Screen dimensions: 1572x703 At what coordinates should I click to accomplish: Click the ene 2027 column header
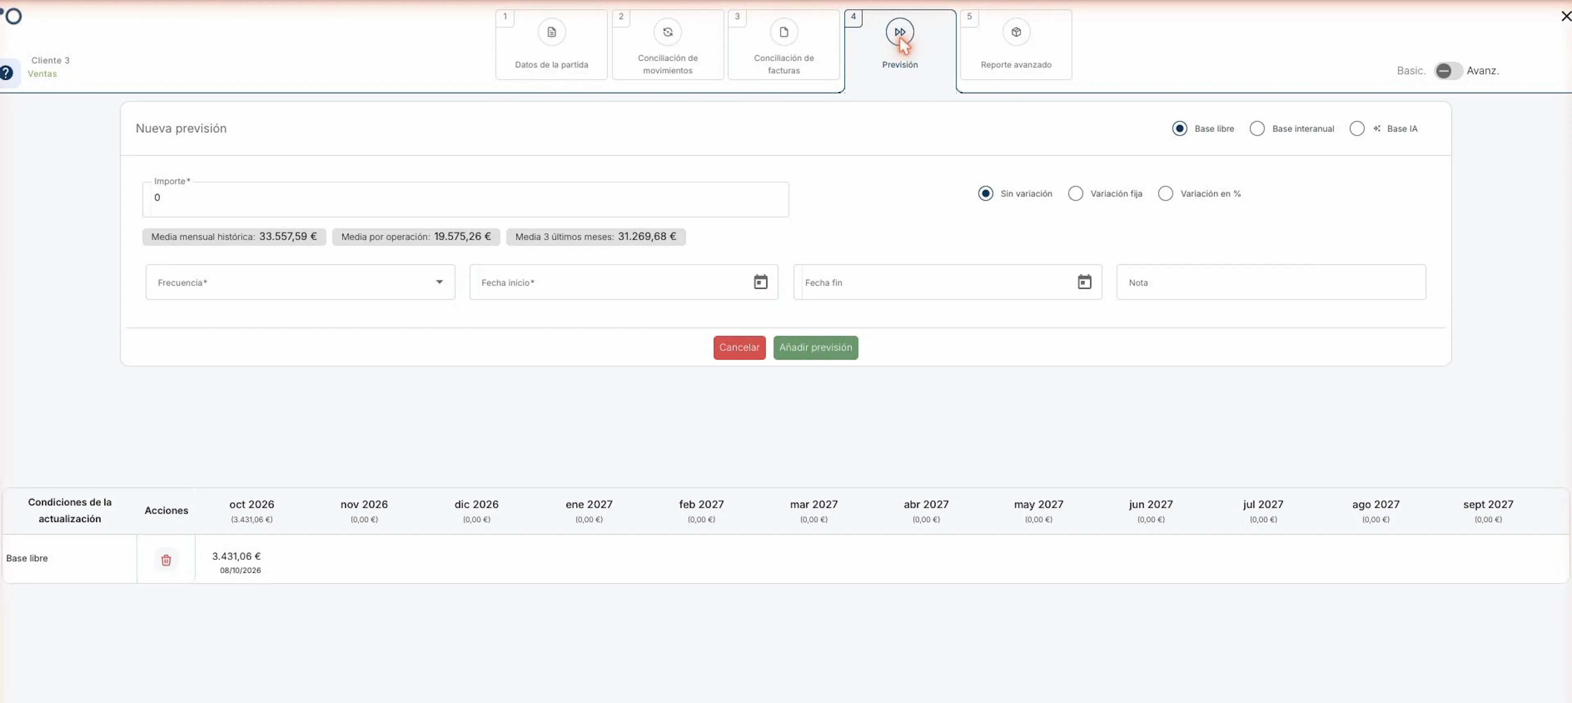pyautogui.click(x=589, y=511)
